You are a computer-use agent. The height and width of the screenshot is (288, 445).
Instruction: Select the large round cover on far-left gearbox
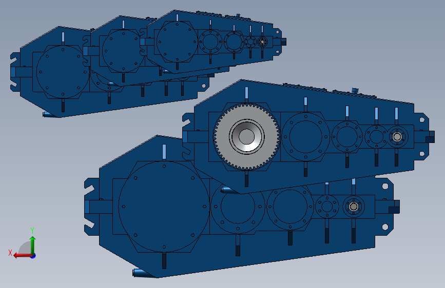63,72
